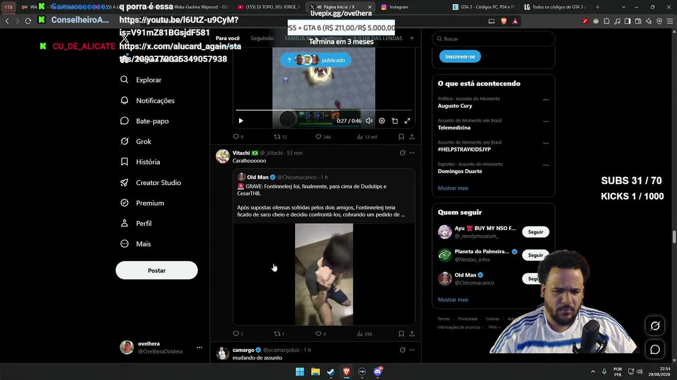Open the Mais menu in the sidebar
This screenshot has width=677, height=380.
coord(135,244)
